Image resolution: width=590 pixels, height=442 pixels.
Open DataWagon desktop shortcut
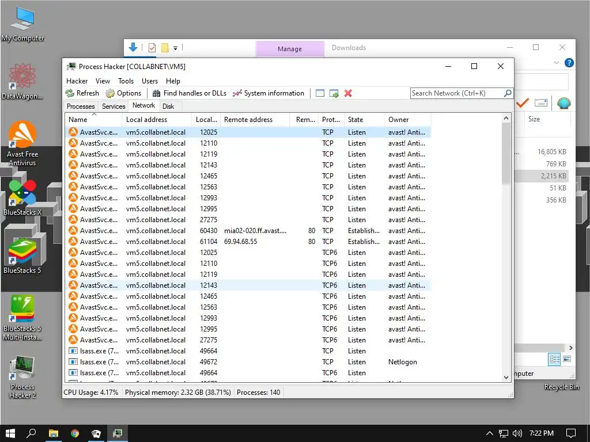pos(22,81)
